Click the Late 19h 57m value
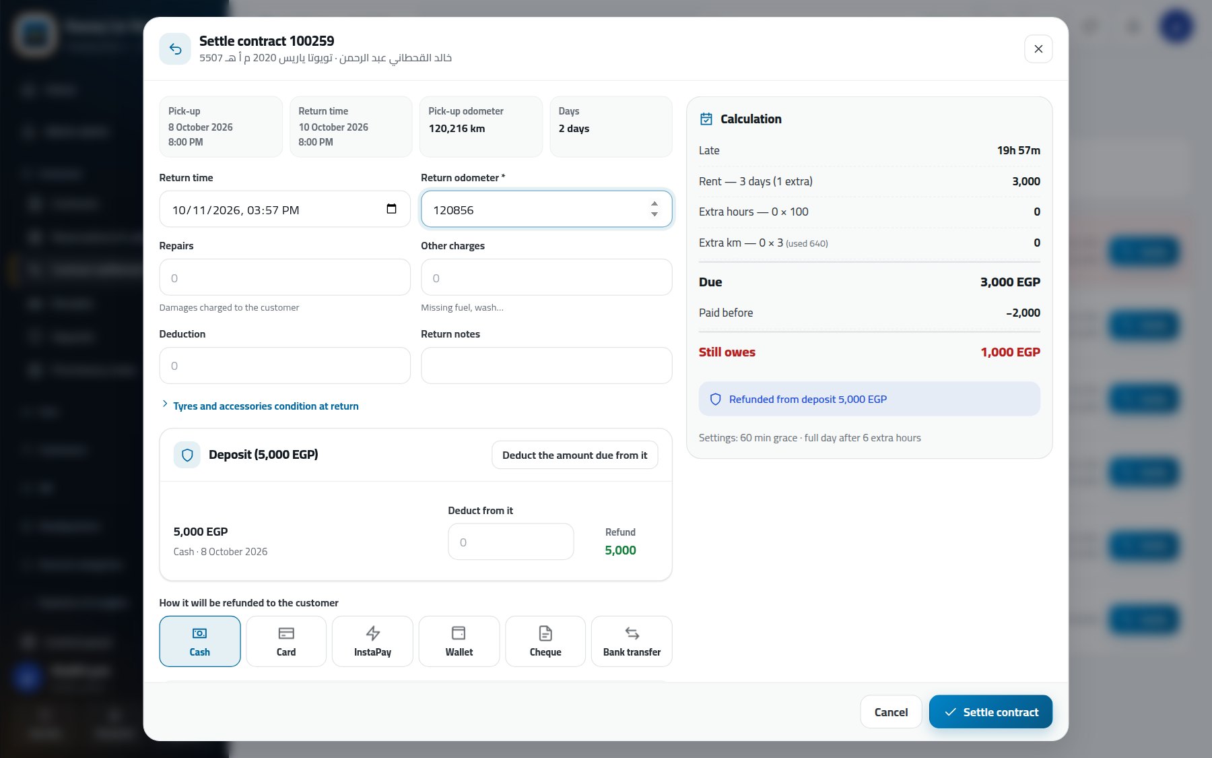The height and width of the screenshot is (758, 1212). 1019,151
